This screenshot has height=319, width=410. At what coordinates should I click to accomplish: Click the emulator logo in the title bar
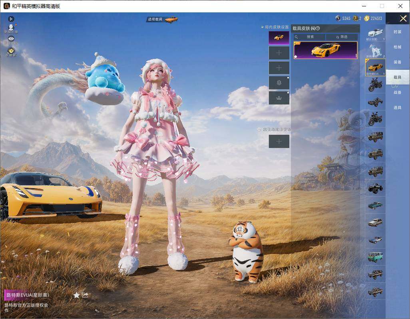(x=7, y=6)
